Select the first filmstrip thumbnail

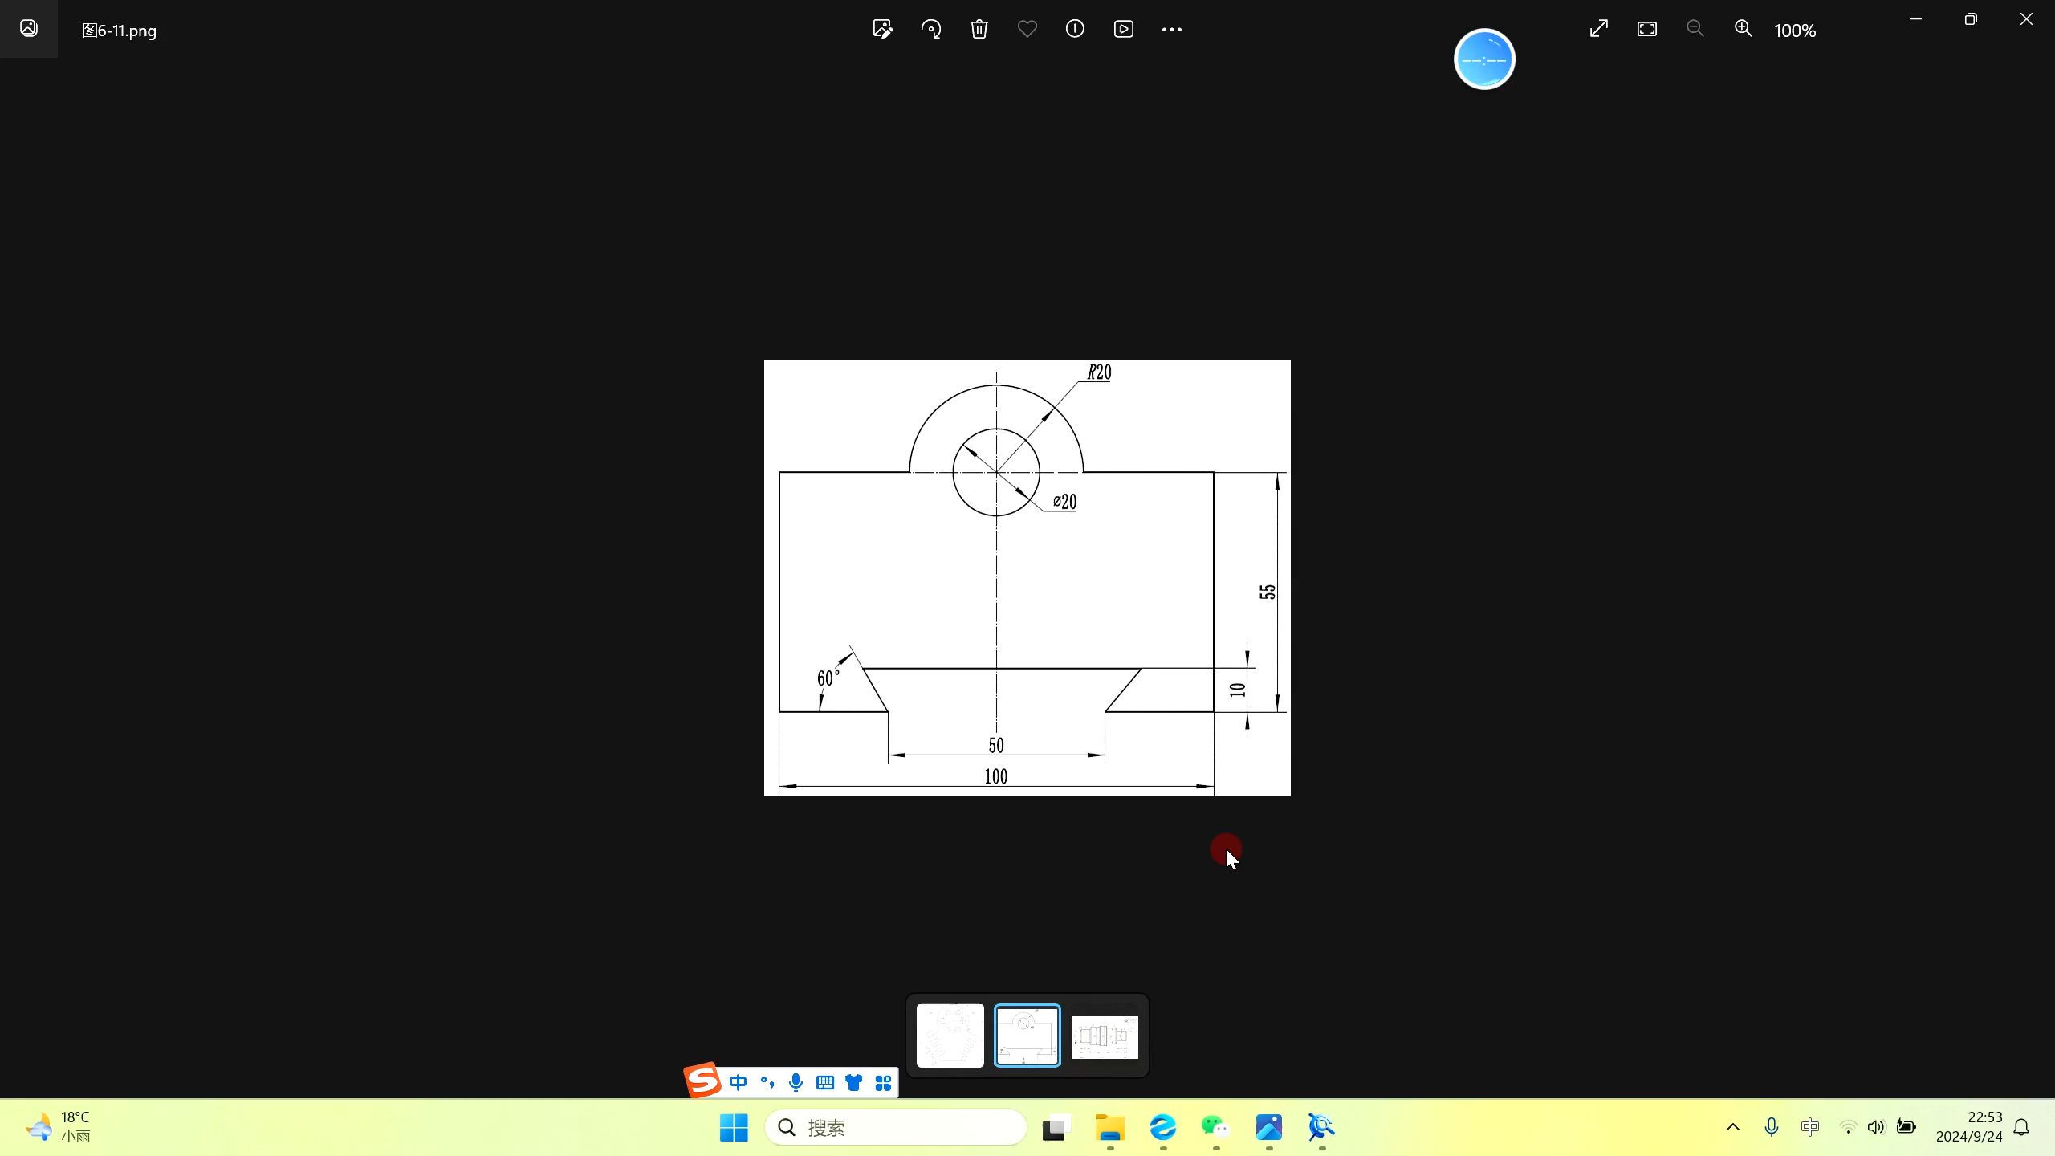(950, 1036)
